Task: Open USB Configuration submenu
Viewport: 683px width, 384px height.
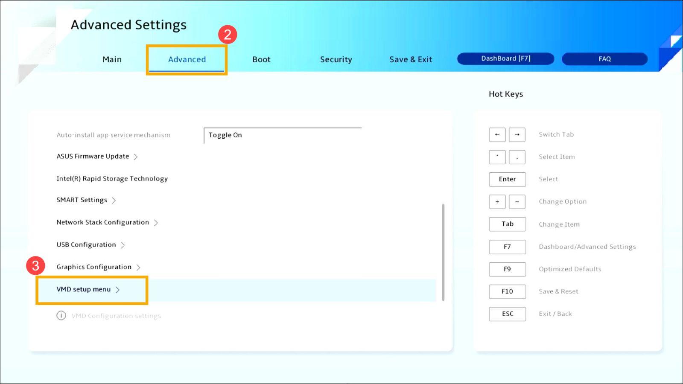Action: click(86, 244)
